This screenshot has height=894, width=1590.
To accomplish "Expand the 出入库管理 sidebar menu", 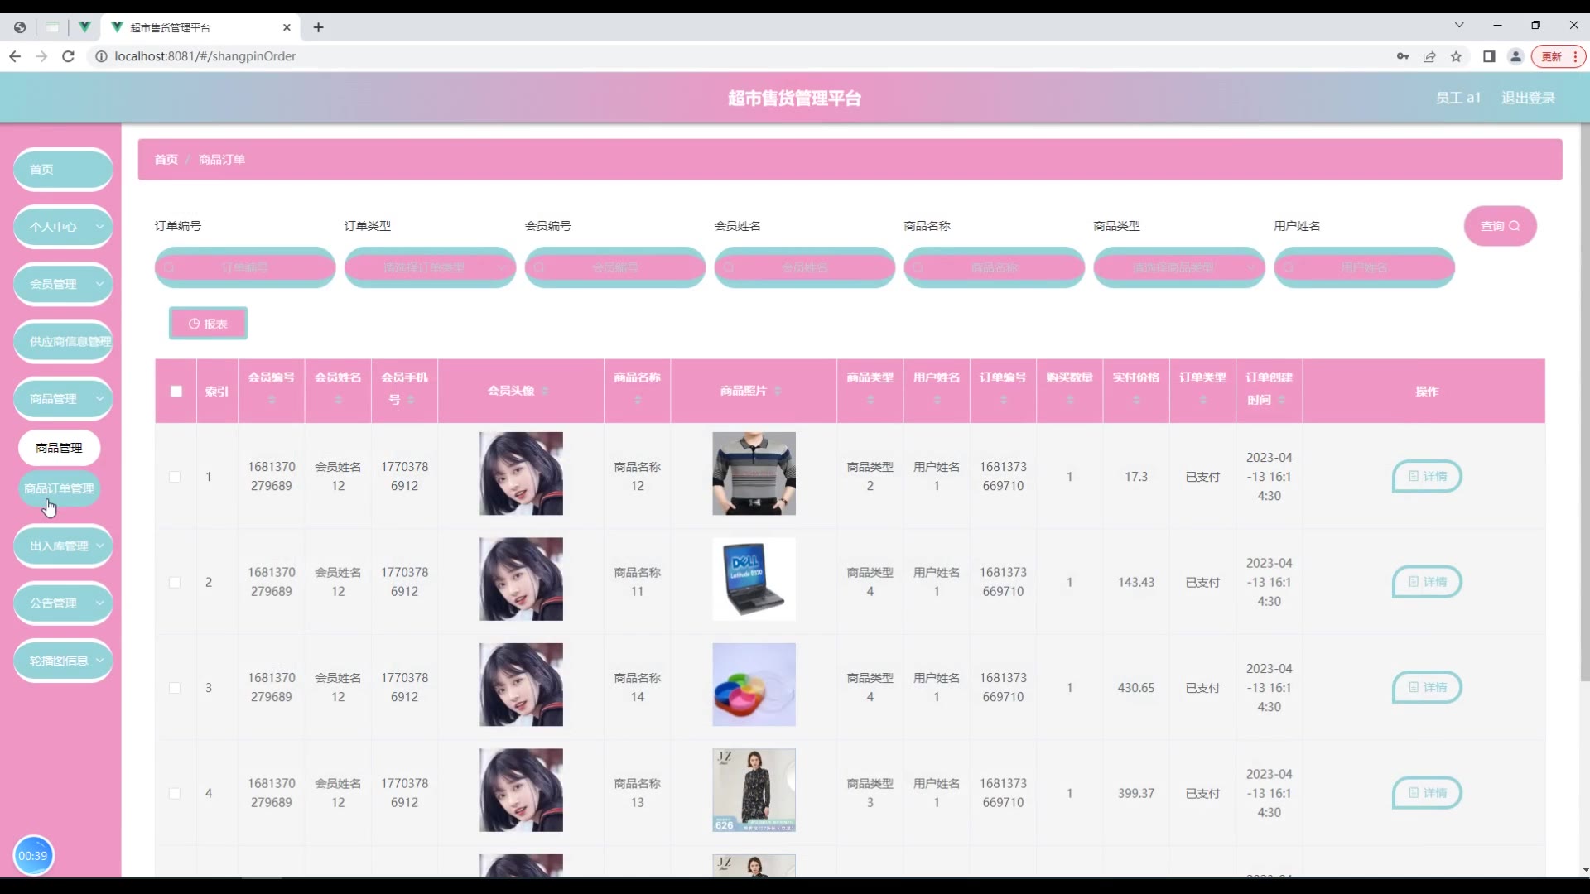I will pyautogui.click(x=63, y=546).
